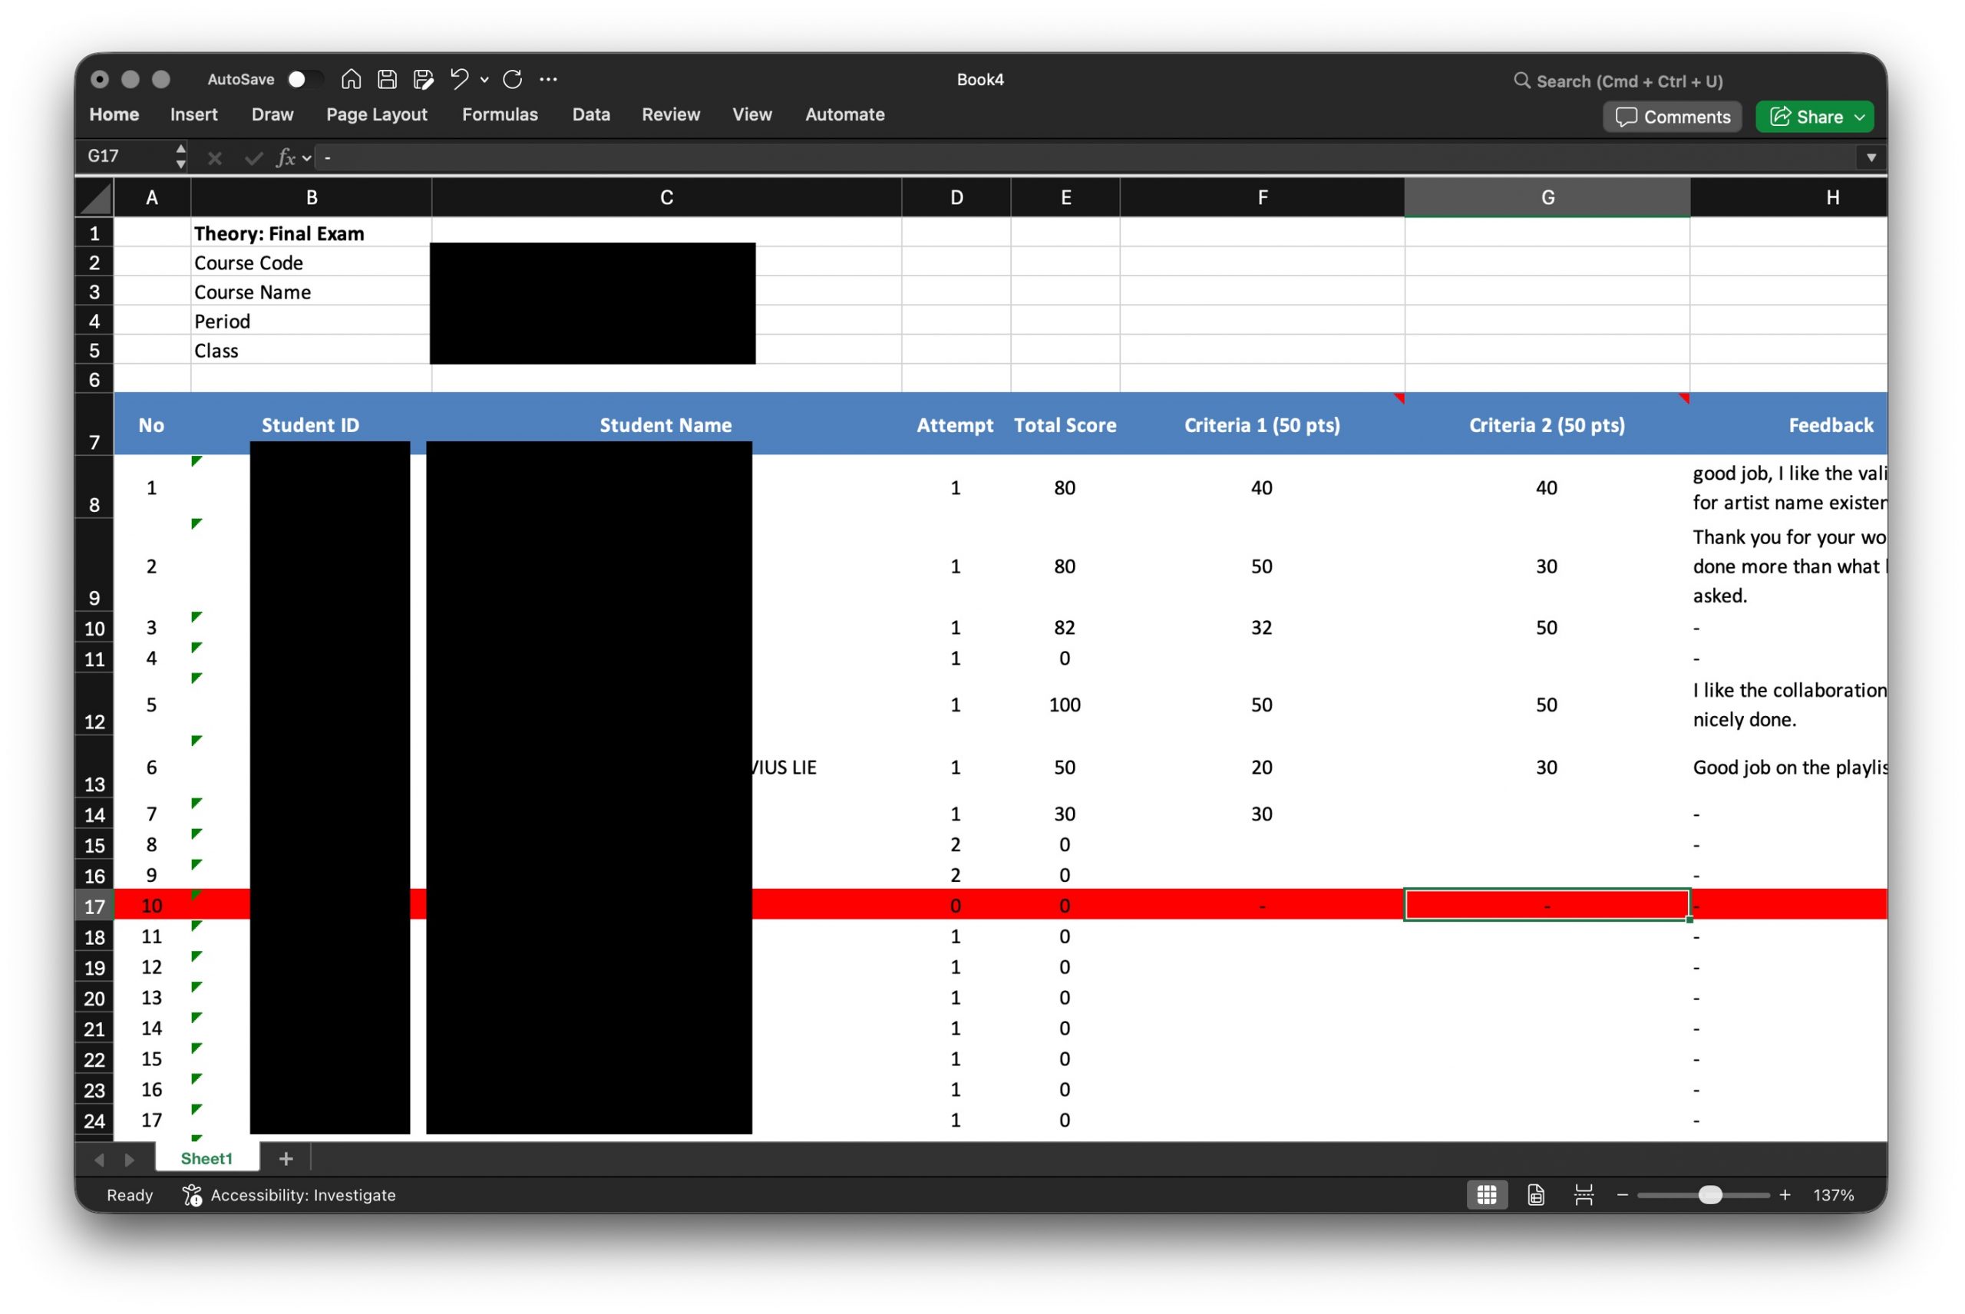Viewport: 1965px width, 1314px height.
Task: Click Total Score 100 cell
Action: 1064,705
